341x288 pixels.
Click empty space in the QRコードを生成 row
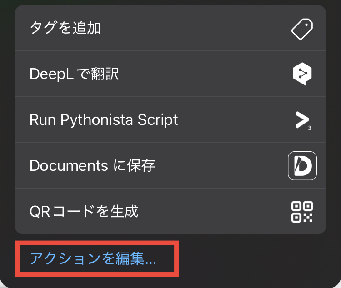214,212
